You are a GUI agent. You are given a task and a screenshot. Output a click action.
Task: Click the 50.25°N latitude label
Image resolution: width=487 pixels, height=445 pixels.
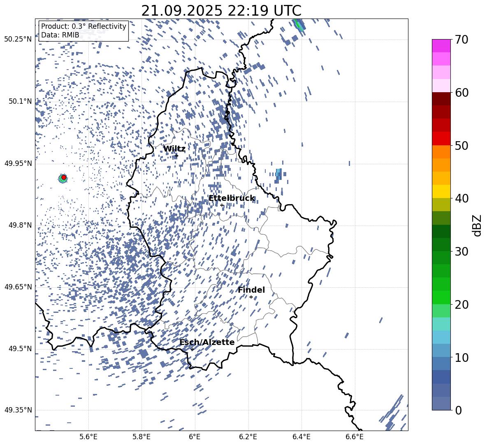click(x=18, y=40)
